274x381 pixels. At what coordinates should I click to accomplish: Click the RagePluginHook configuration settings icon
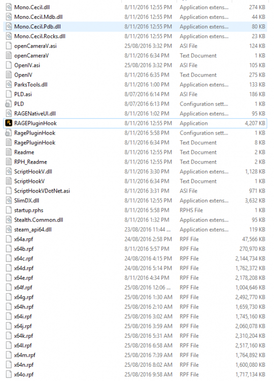click(9, 133)
